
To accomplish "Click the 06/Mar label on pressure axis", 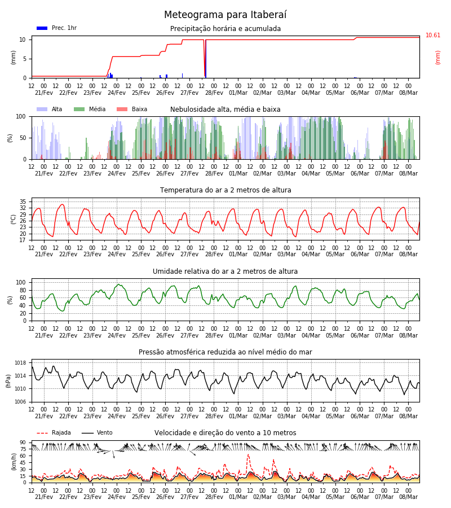I will (x=360, y=416).
